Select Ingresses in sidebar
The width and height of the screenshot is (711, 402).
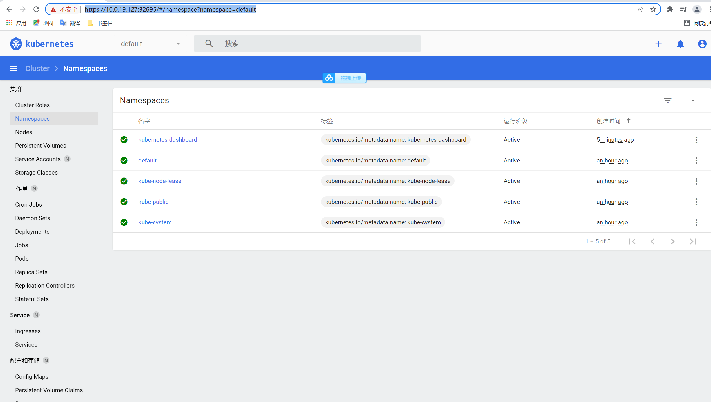click(28, 331)
